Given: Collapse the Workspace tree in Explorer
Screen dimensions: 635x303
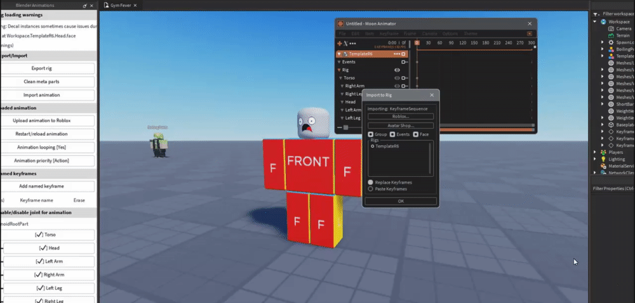Looking at the screenshot, I should (595, 22).
